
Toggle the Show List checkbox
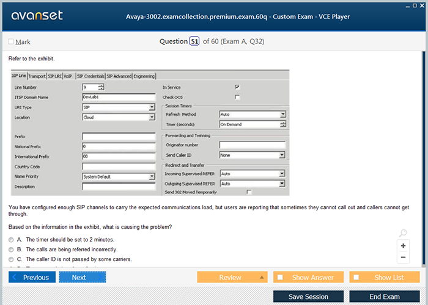point(356,277)
